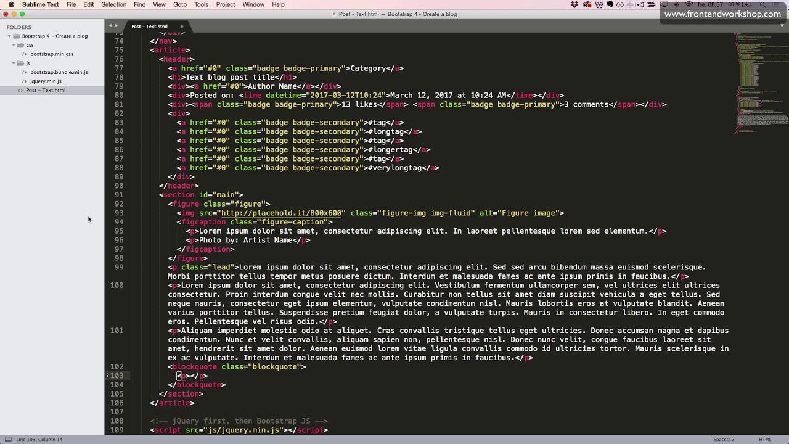Click the next-tab right arrow
Screen dimensions: 789x444
point(116,26)
